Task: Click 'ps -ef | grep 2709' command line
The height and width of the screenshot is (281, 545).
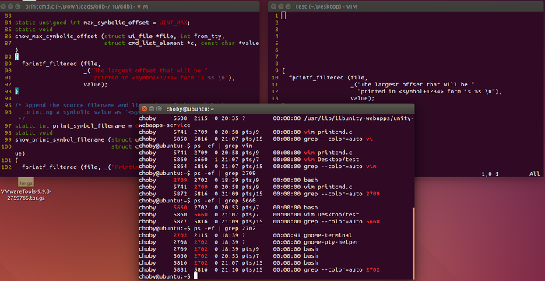Action: (224, 174)
